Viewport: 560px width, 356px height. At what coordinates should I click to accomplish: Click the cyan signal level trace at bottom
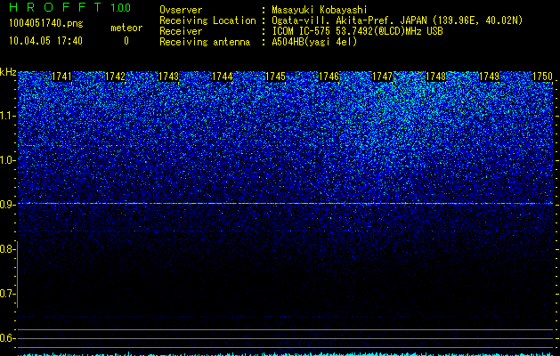click(286, 354)
